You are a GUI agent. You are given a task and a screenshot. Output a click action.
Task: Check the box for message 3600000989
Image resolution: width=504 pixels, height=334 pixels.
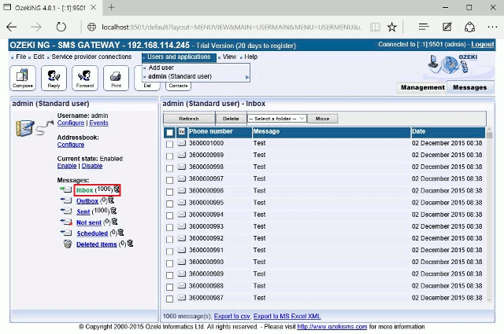coord(170,275)
